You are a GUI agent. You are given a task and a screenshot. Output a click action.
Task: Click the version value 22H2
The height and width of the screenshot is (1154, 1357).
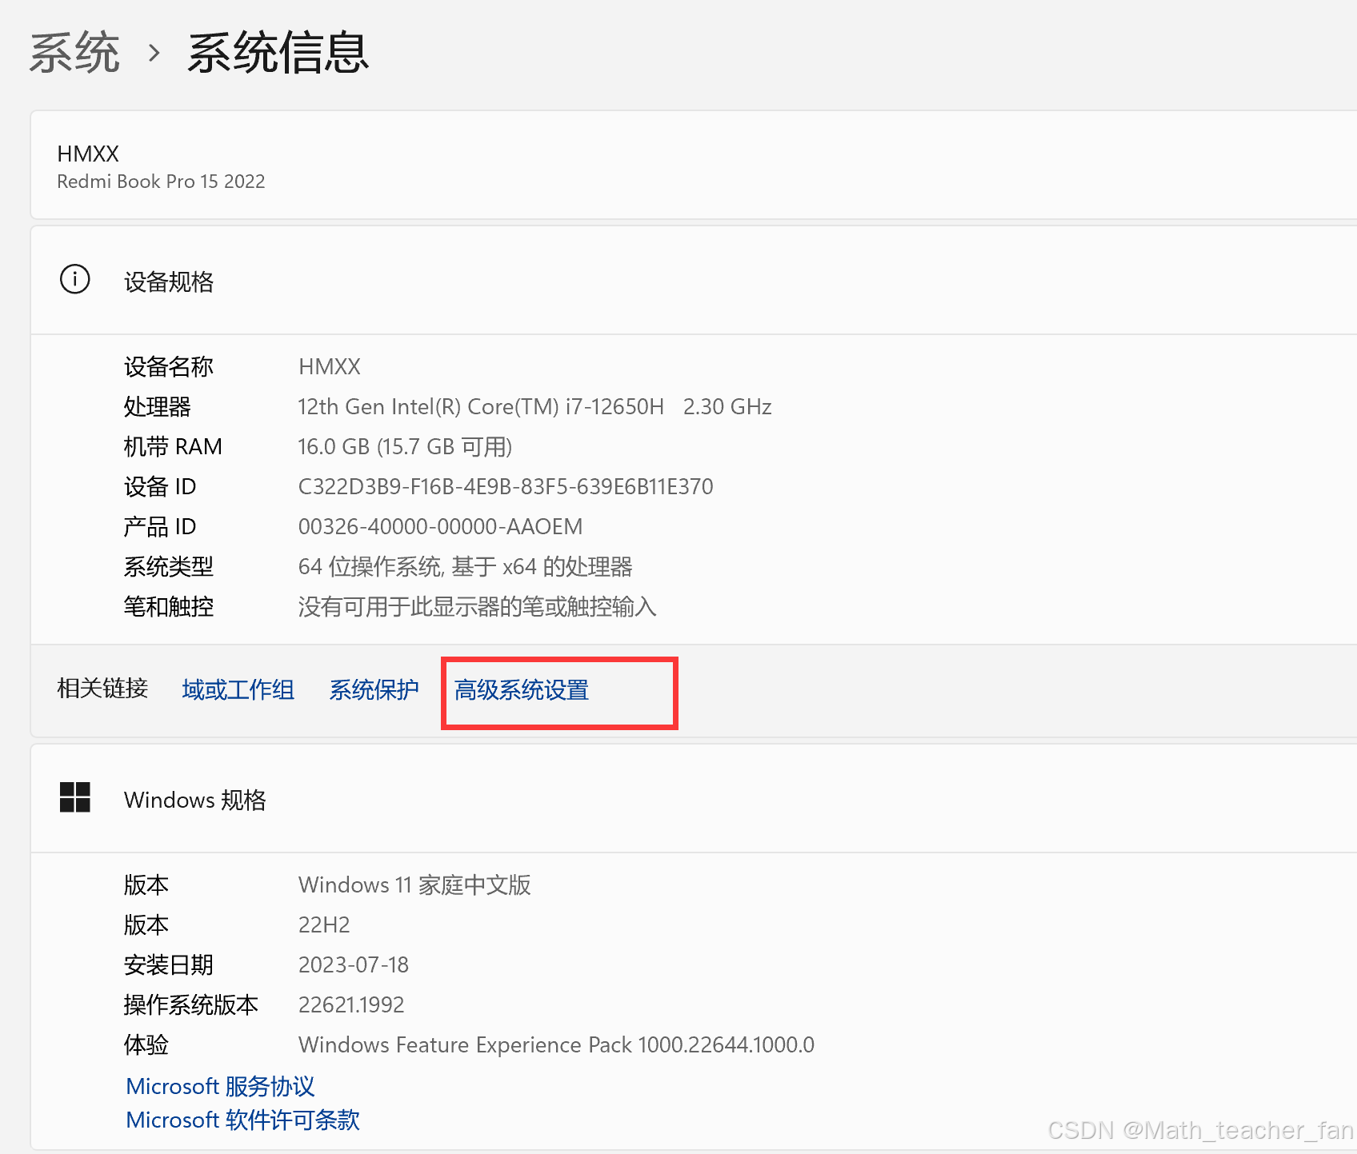pos(324,924)
